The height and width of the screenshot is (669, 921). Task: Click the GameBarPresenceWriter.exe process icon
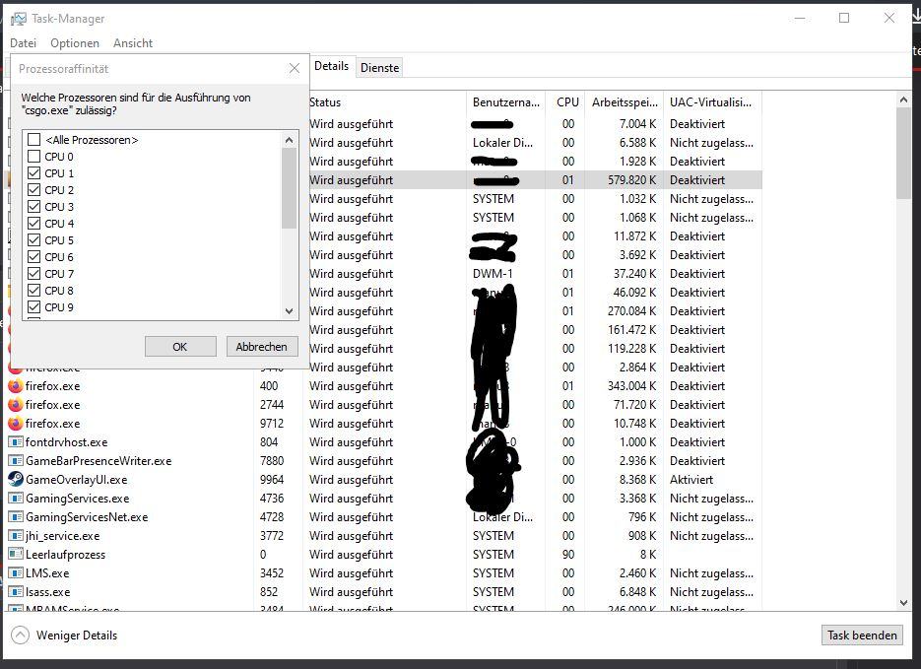(x=16, y=460)
